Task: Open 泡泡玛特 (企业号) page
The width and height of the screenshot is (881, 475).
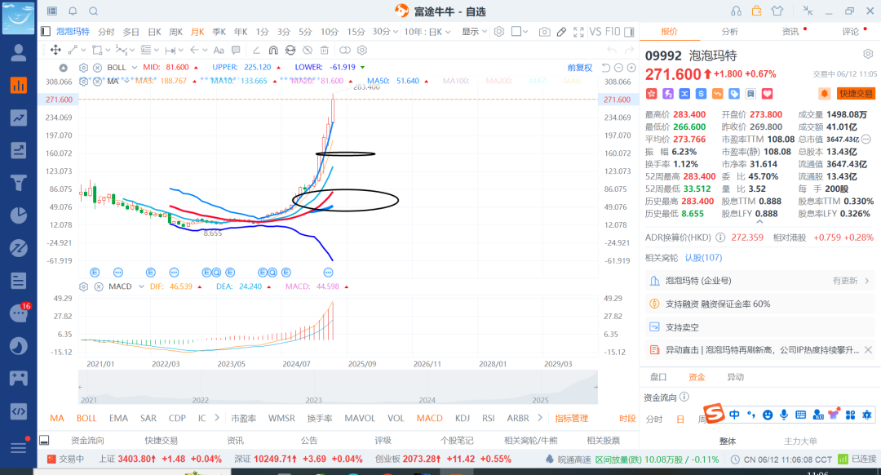Action: coord(759,281)
